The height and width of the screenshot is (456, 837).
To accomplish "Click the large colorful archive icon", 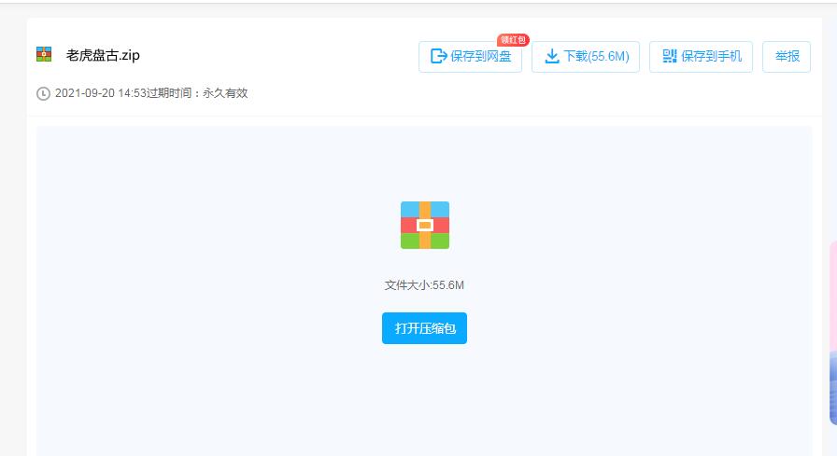I will coord(425,225).
